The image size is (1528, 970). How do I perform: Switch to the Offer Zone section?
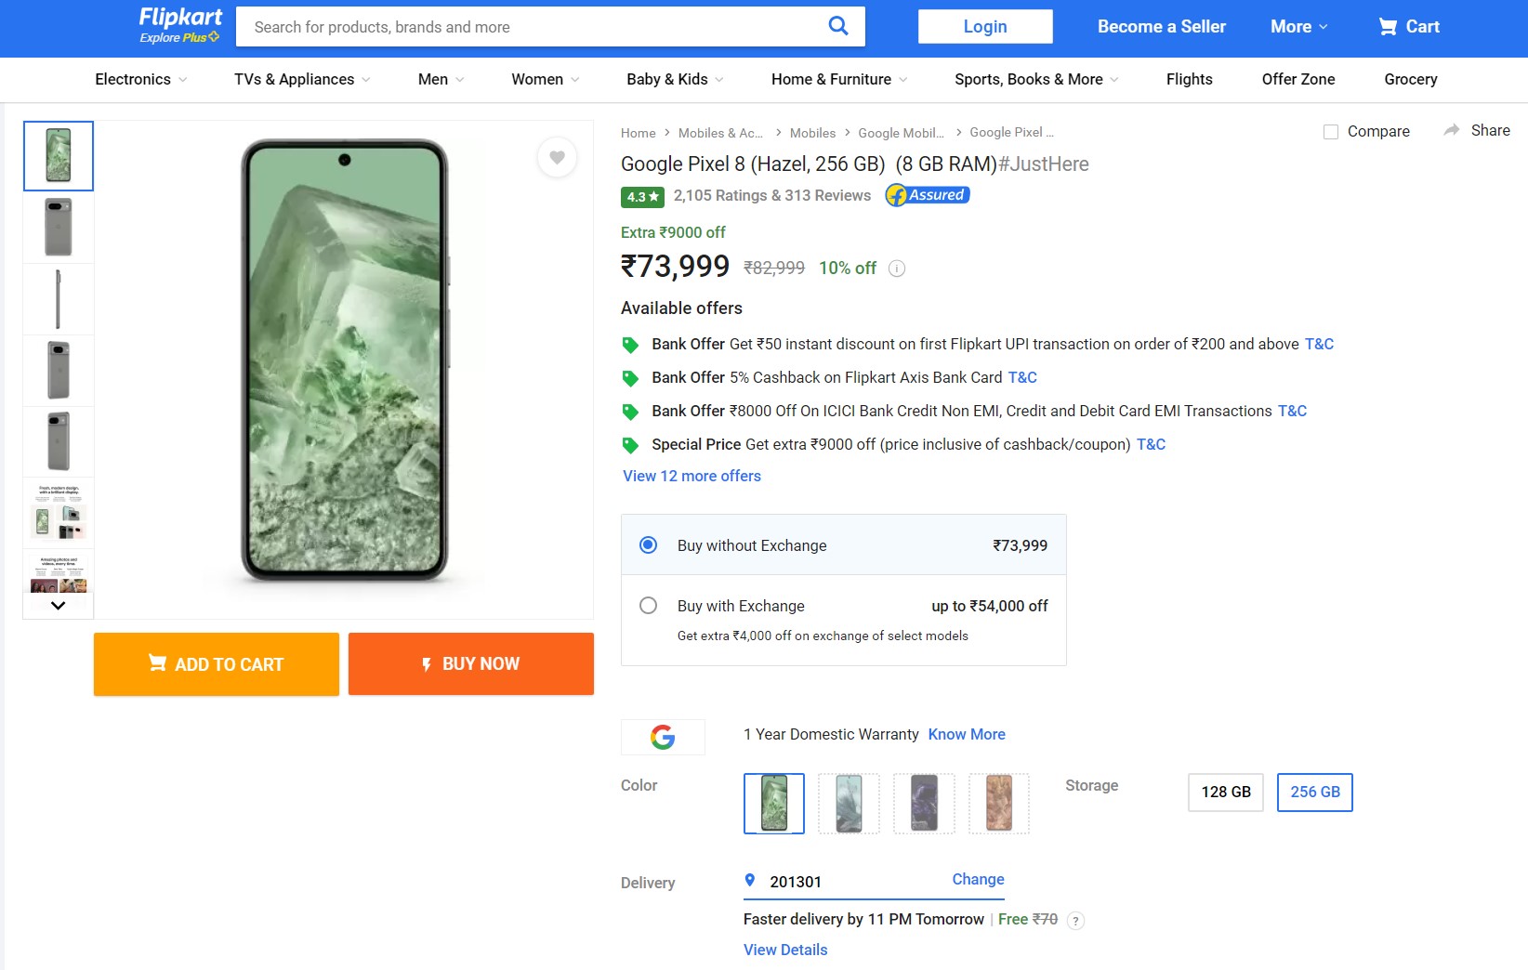(1297, 79)
